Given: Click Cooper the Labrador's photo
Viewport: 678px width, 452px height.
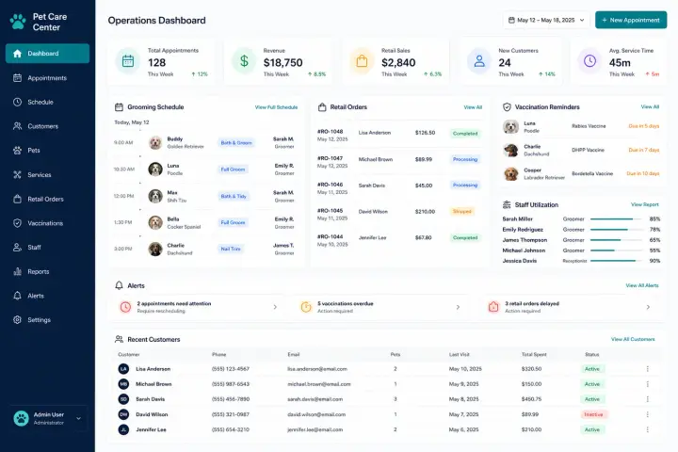Looking at the screenshot, I should [511, 174].
